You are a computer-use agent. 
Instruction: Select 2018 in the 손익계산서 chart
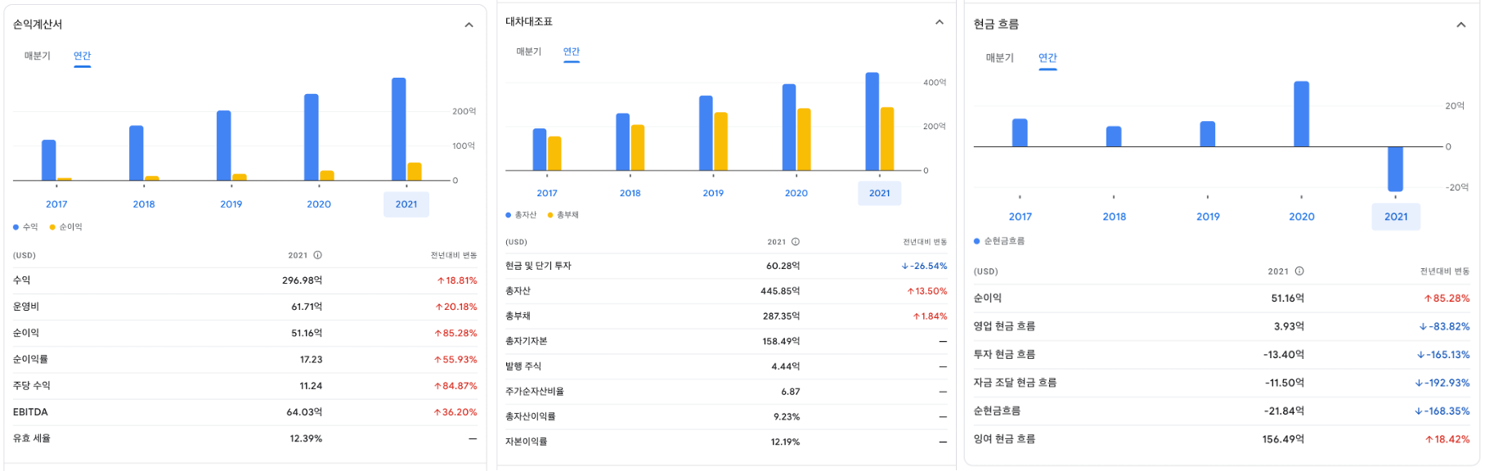point(144,204)
